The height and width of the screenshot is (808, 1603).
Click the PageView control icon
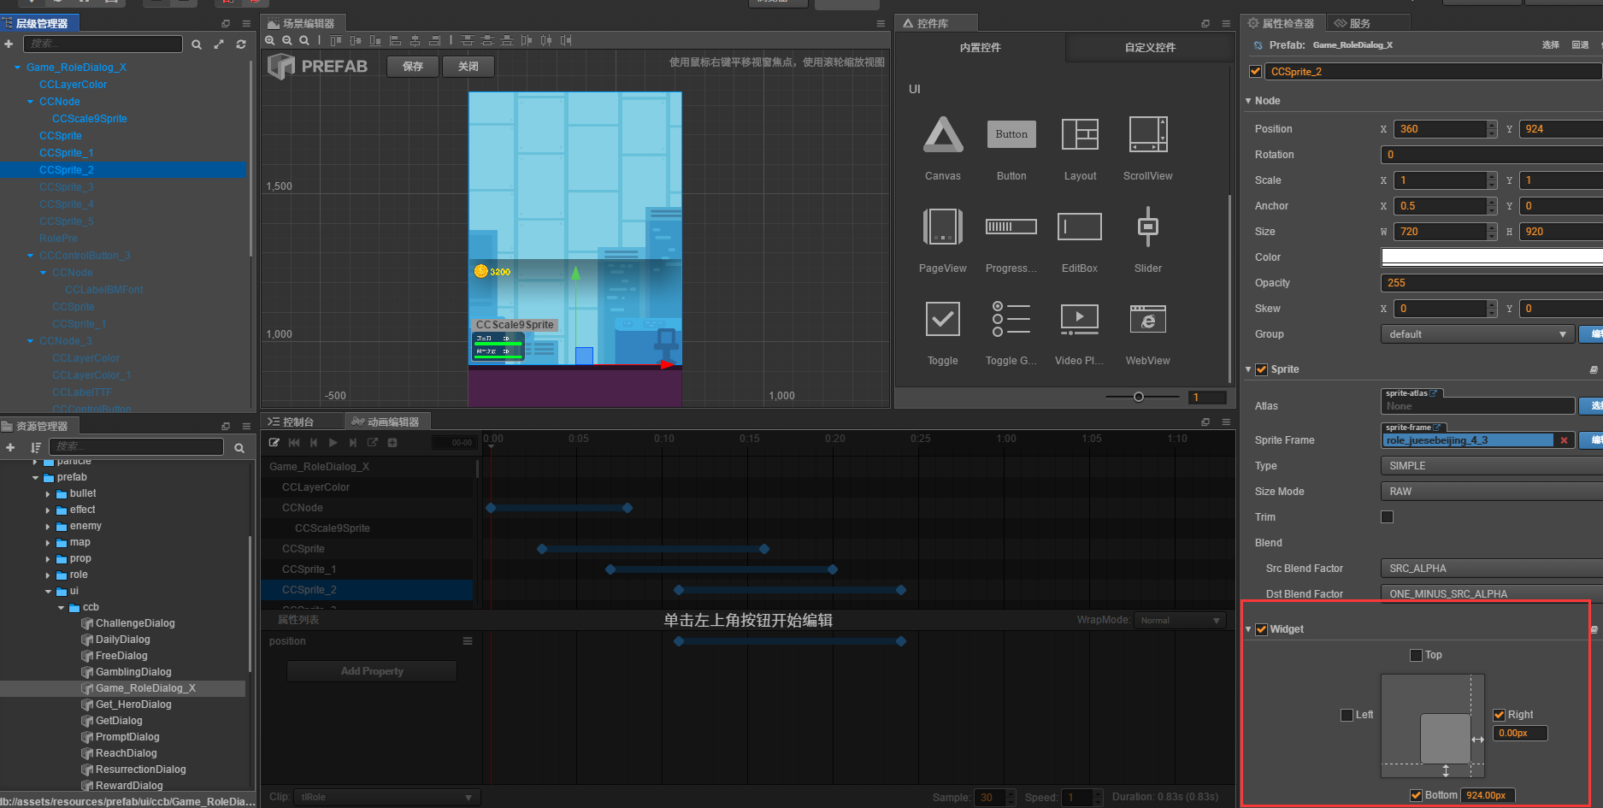[943, 227]
